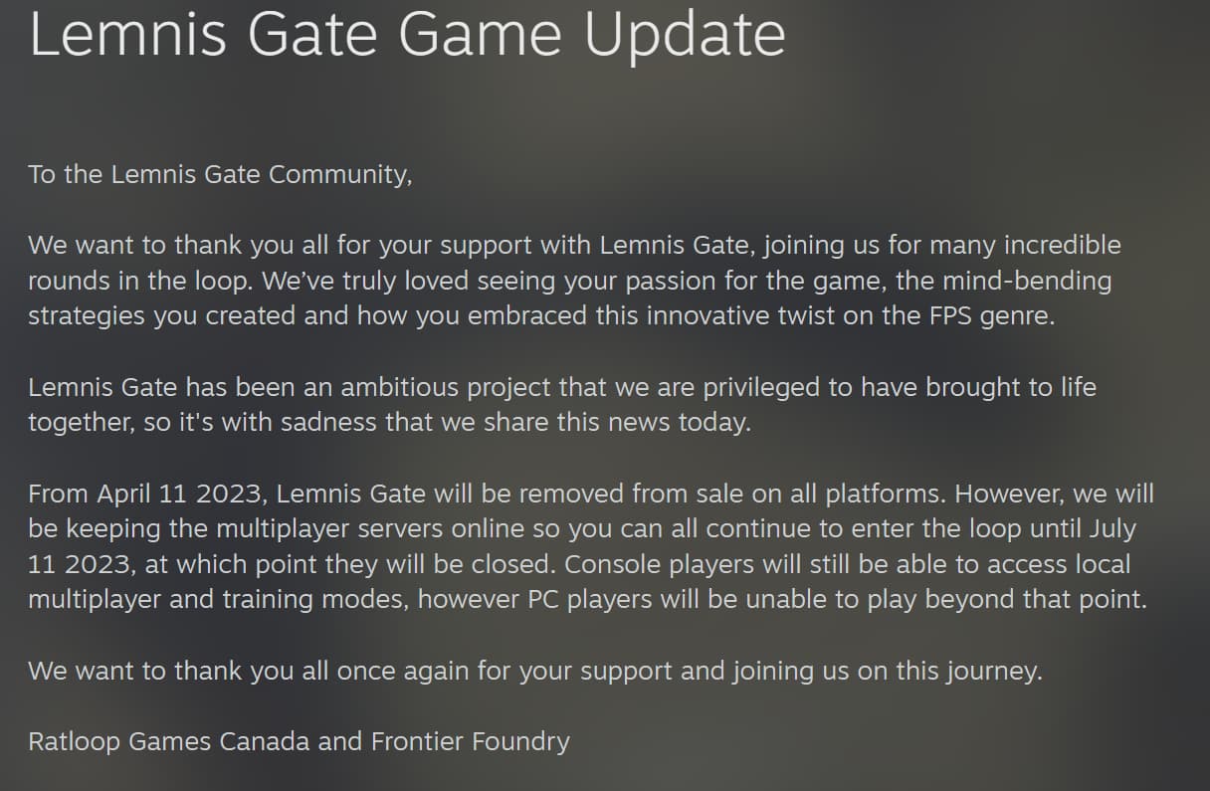The image size is (1210, 791).
Task: Click the sentence starting 'We want to thank you all for your support with'
Action: (x=574, y=263)
